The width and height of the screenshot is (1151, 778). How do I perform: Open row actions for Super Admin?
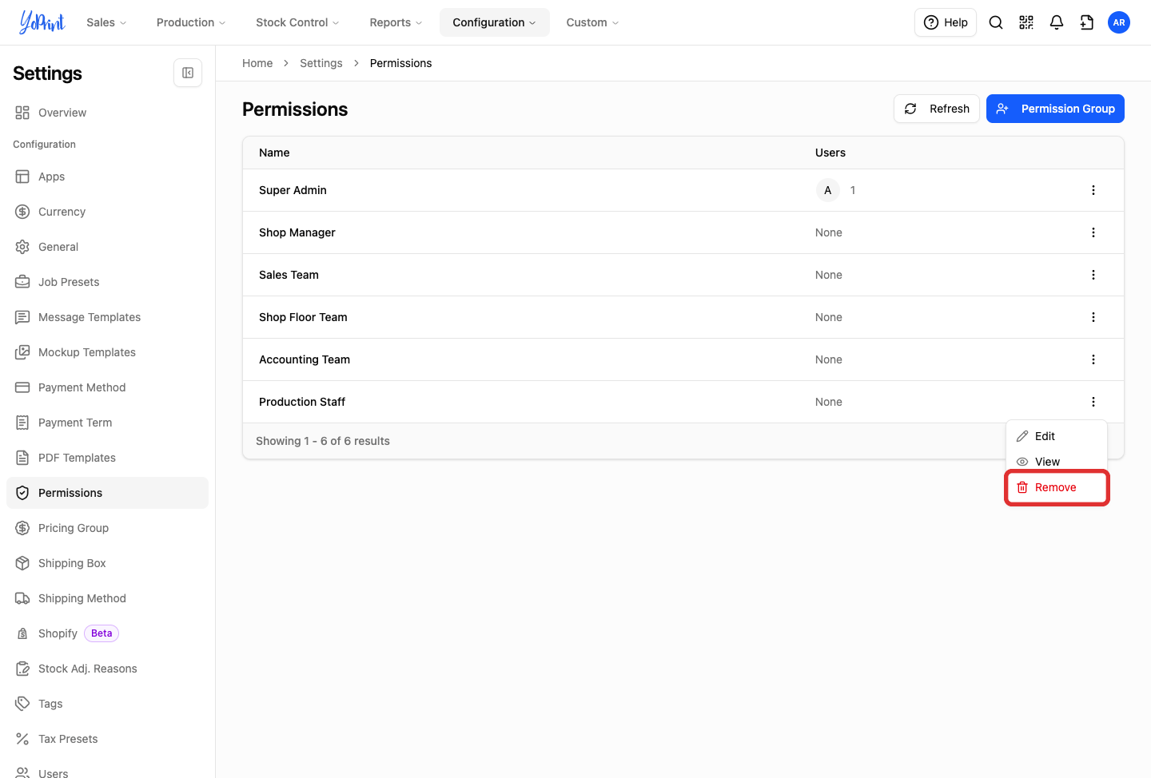tap(1093, 190)
